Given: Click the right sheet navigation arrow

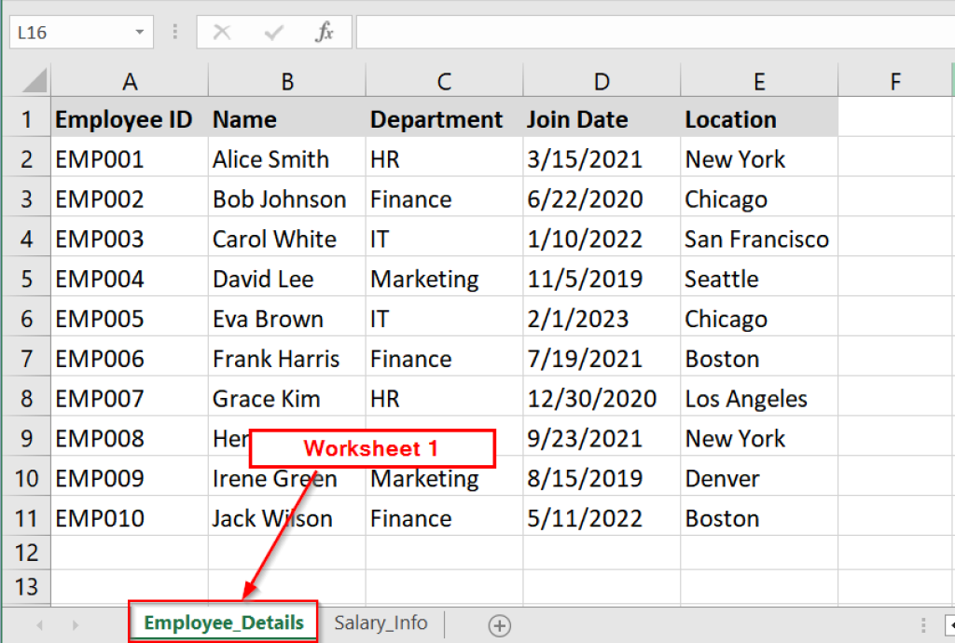Looking at the screenshot, I should click(x=75, y=625).
